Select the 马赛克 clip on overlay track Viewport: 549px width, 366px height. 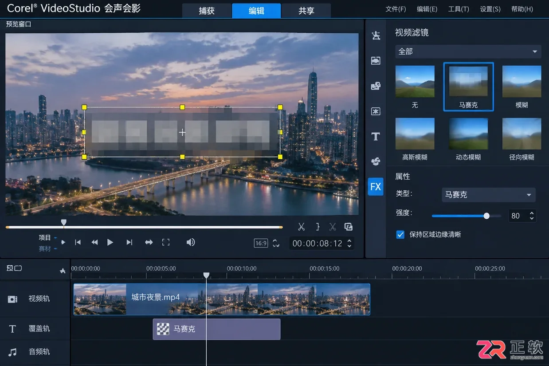click(216, 329)
